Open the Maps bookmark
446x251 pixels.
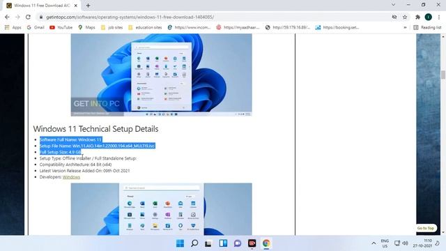pyautogui.click(x=86, y=27)
